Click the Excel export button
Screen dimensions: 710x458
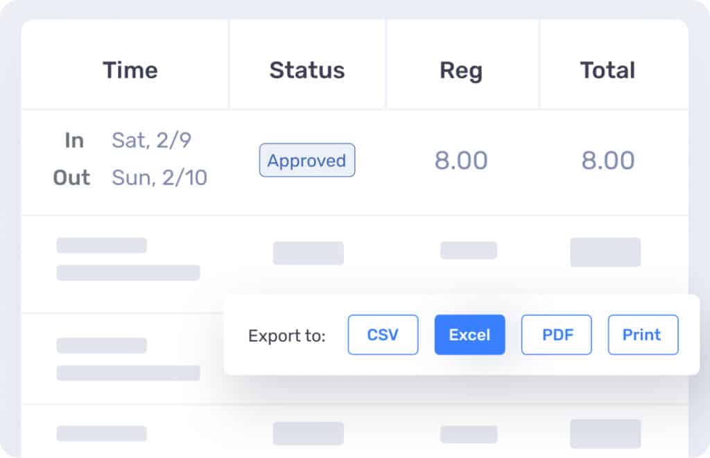coord(469,335)
